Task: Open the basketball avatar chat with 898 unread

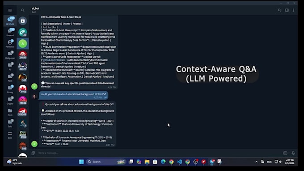Action: [23, 146]
